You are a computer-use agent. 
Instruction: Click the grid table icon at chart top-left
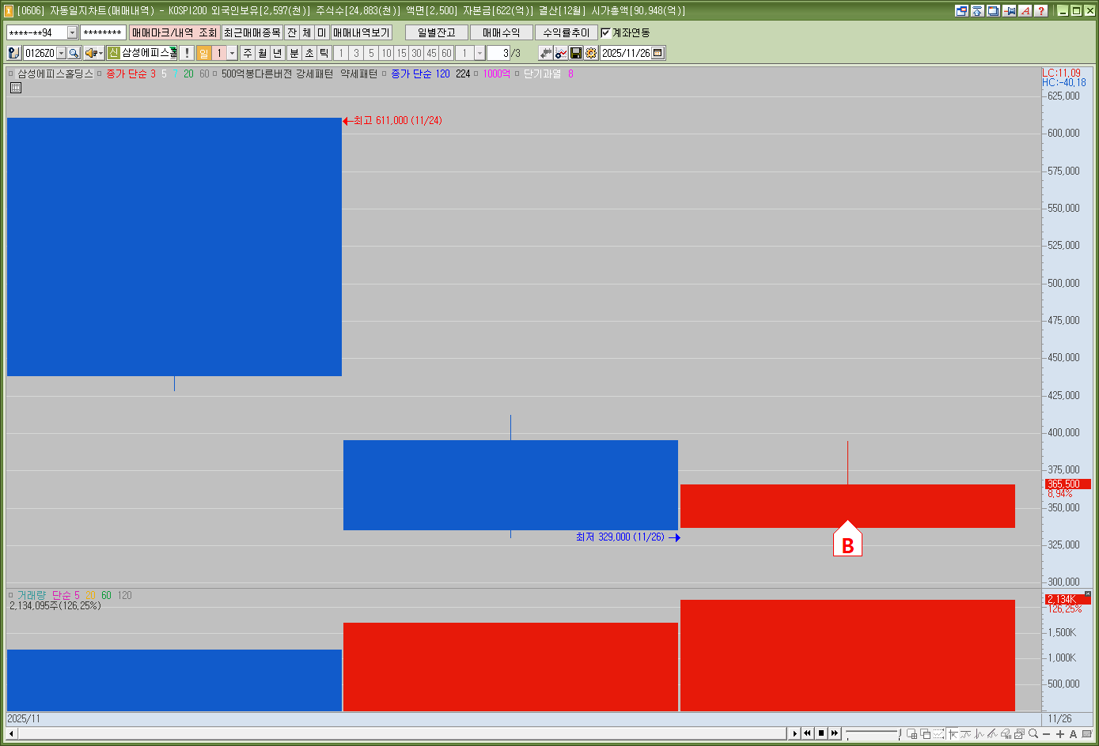point(16,88)
